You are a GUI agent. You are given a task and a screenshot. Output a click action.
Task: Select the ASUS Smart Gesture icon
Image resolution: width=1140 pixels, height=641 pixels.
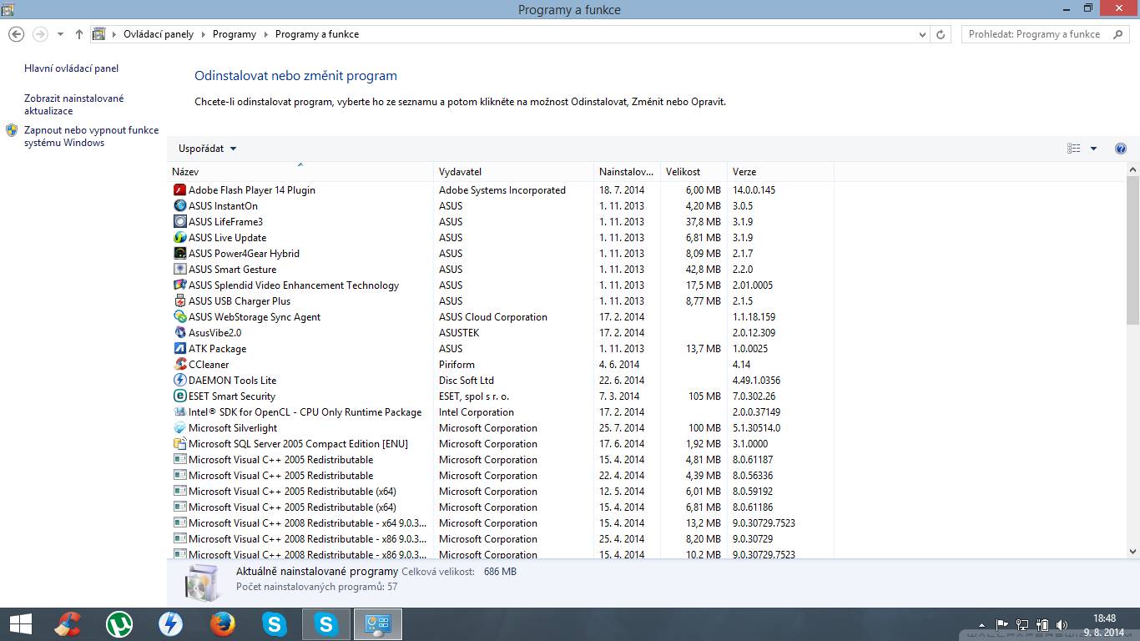(179, 270)
